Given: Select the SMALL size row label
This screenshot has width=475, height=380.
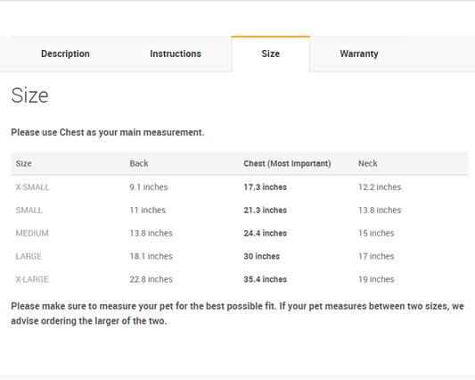Looking at the screenshot, I should pyautogui.click(x=29, y=211).
